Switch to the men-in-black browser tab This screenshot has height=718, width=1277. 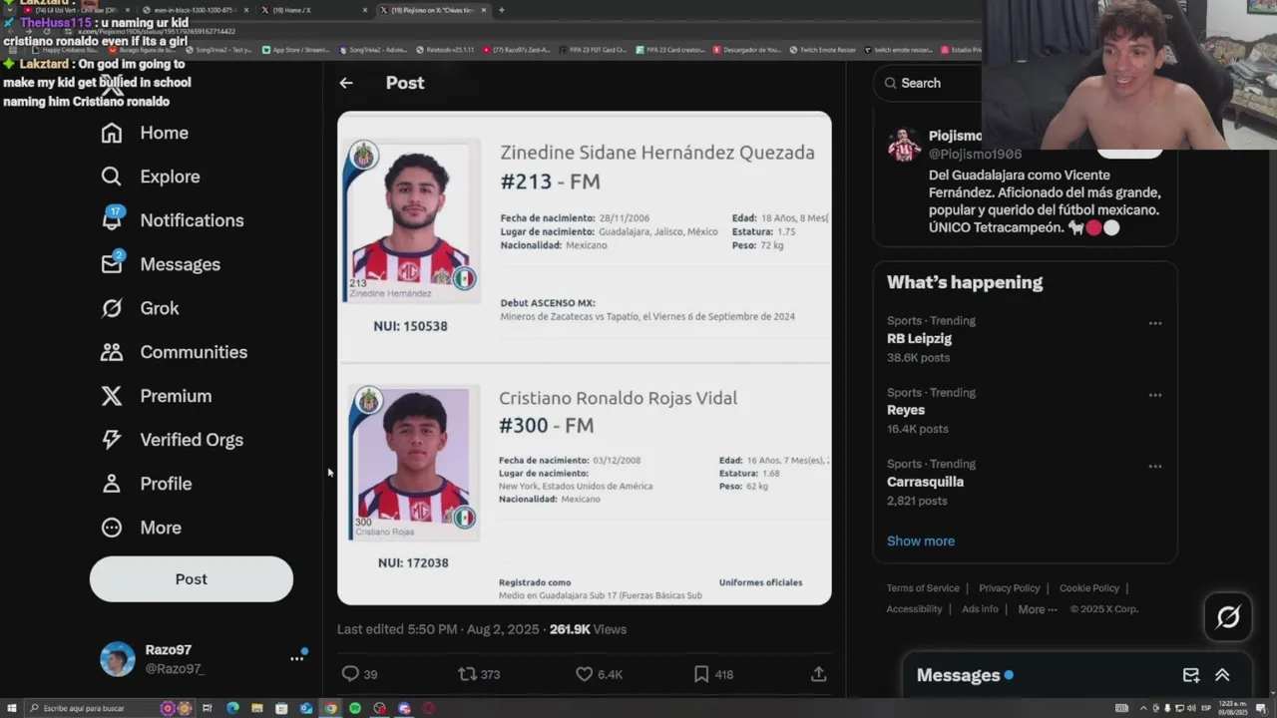tap(198, 10)
